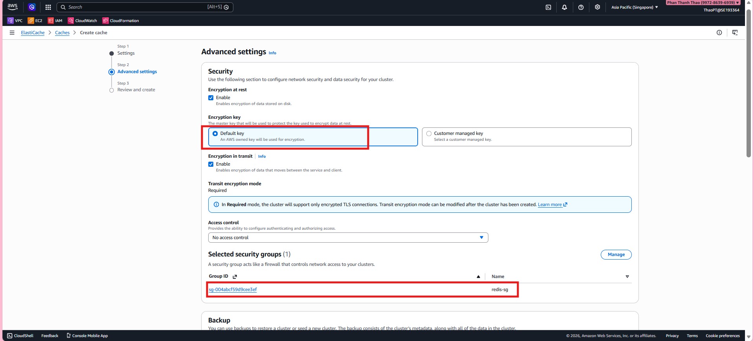
Task: Open the AWS home logo
Action: click(13, 7)
